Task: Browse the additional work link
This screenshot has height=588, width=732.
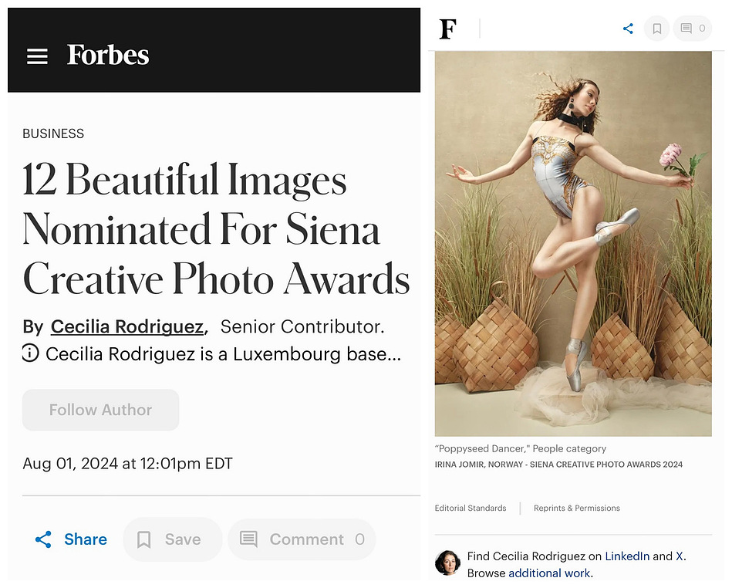Action: pyautogui.click(x=549, y=573)
